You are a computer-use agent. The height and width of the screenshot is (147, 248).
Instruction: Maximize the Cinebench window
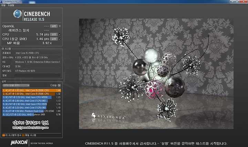tap(237, 1)
